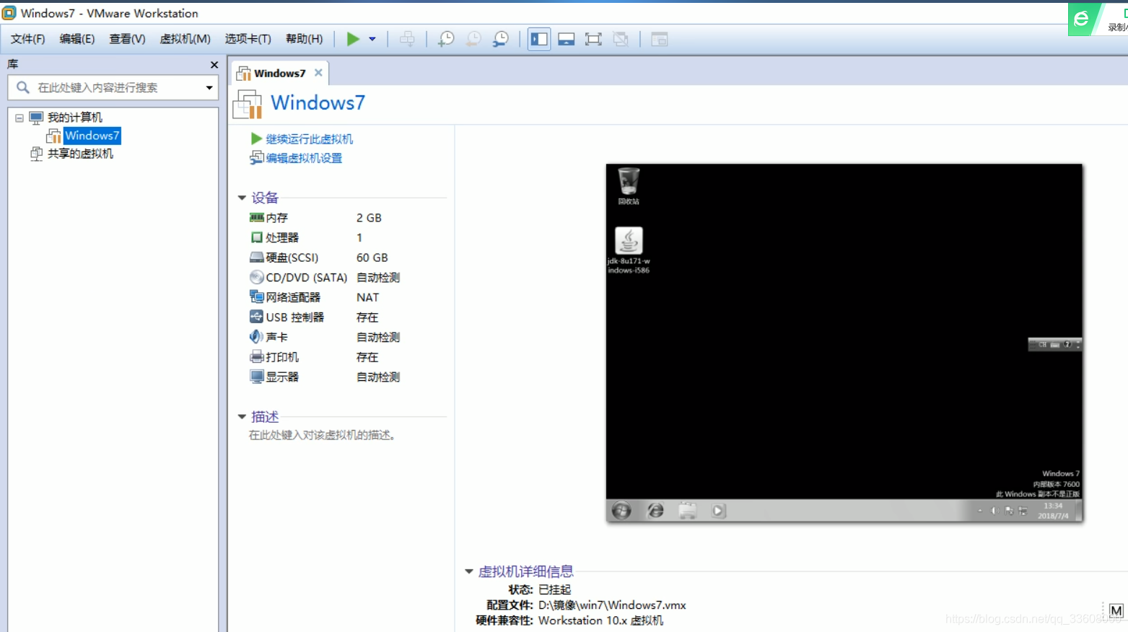The width and height of the screenshot is (1128, 632).
Task: Open the 选项卡(T) menu
Action: tap(248, 39)
